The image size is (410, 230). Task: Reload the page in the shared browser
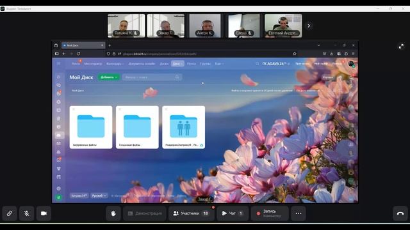(x=78, y=54)
